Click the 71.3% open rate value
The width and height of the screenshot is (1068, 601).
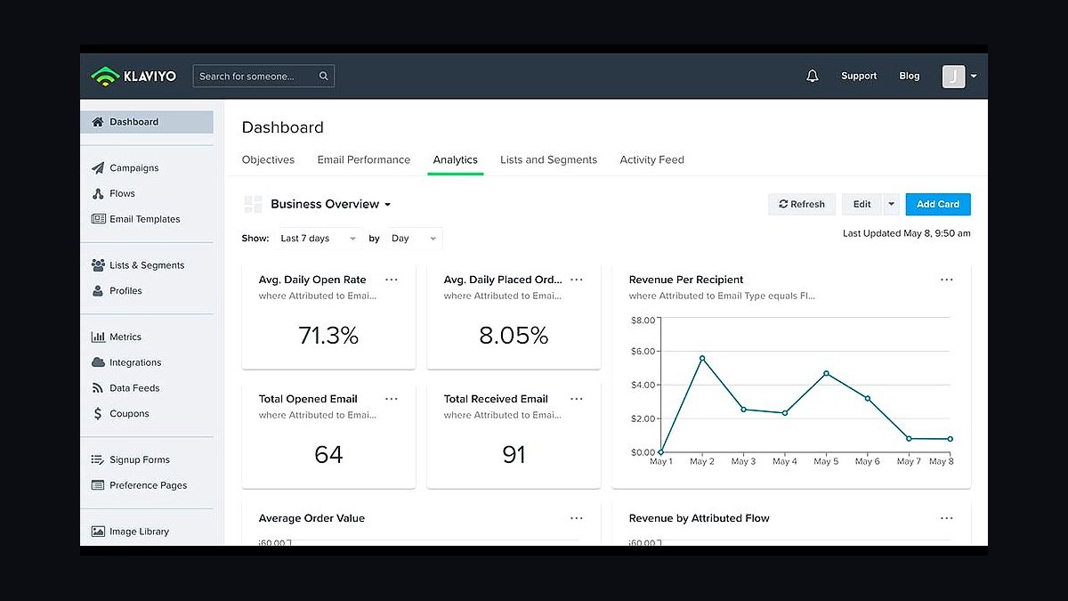click(328, 336)
